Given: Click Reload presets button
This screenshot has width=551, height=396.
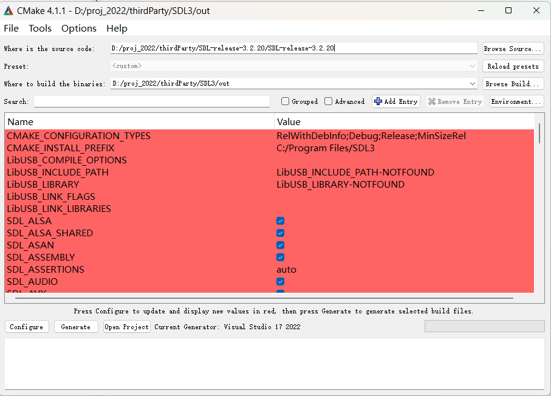Looking at the screenshot, I should click(x=513, y=66).
